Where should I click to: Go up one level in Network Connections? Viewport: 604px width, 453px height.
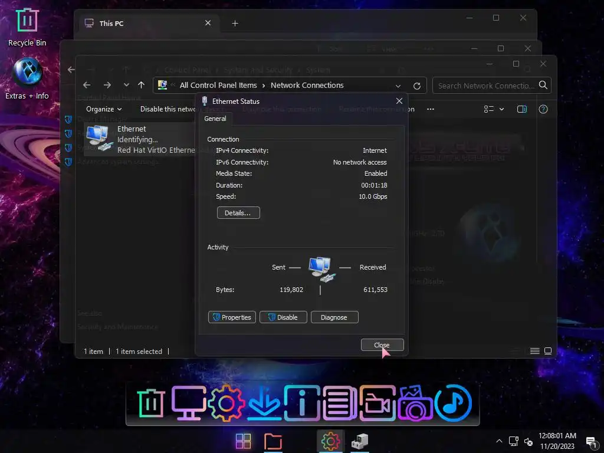[142, 85]
